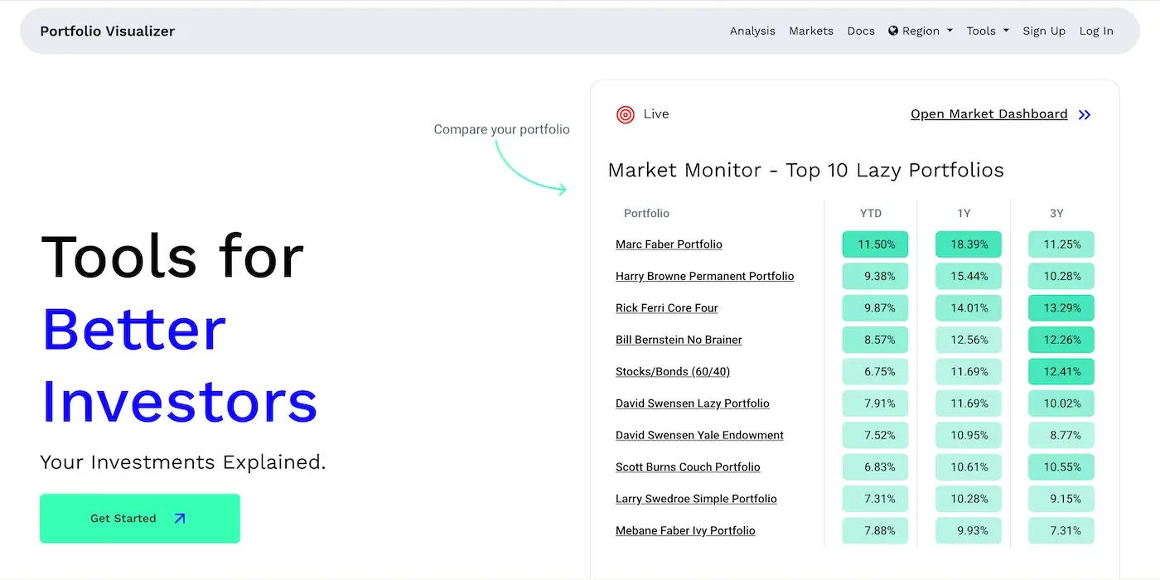This screenshot has width=1160, height=580.
Task: Click the 10.28% 1Y value in Larry Swedroe row
Action: pyautogui.click(x=969, y=499)
